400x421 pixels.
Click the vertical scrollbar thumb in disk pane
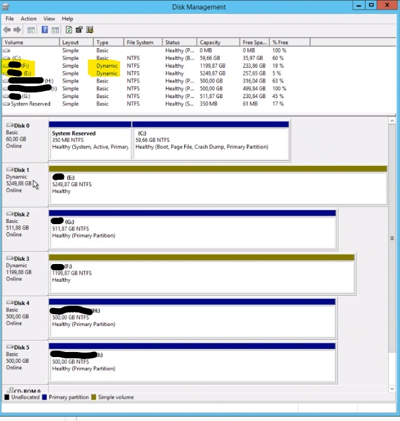392,238
